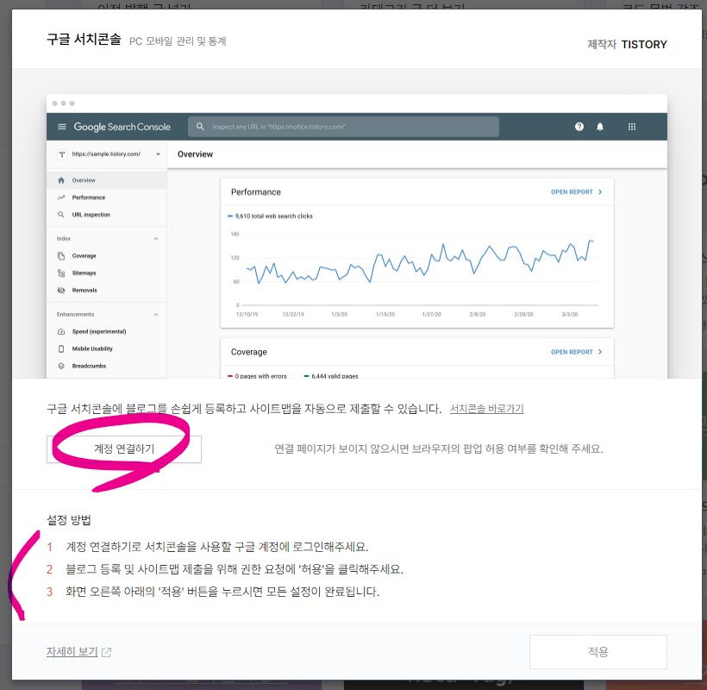The height and width of the screenshot is (690, 707).
Task: Click the Tistory favicon next to property URL
Action: point(62,154)
